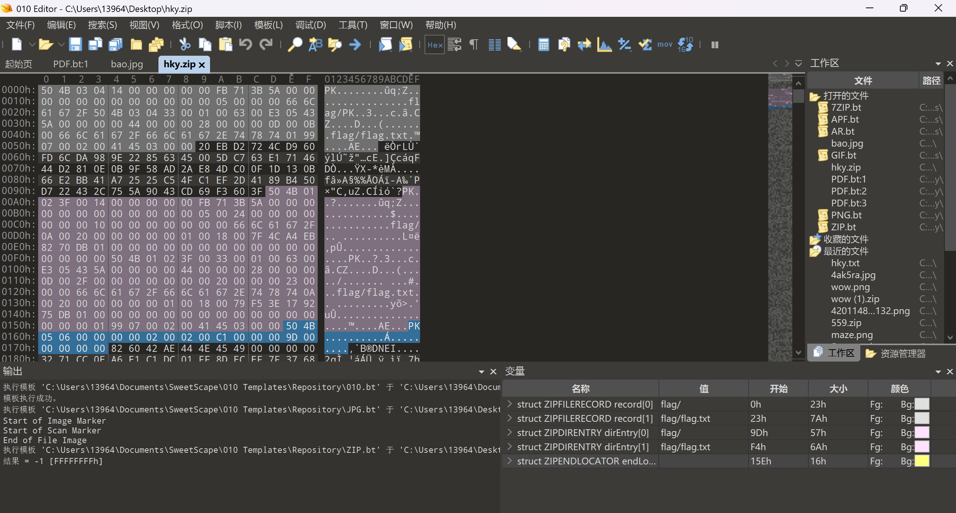The width and height of the screenshot is (956, 513).
Task: Click the Paste clipboard icon
Action: tap(225, 44)
